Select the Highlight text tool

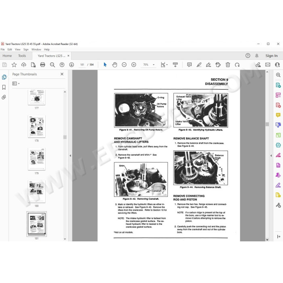pos(199,65)
